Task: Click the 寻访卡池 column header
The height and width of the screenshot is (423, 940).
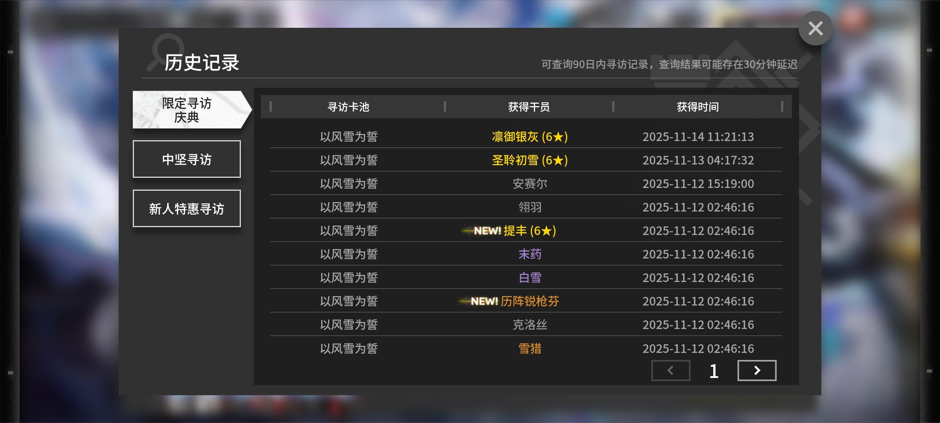Action: [x=348, y=107]
